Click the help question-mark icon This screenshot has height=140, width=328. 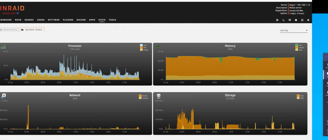click(296, 20)
